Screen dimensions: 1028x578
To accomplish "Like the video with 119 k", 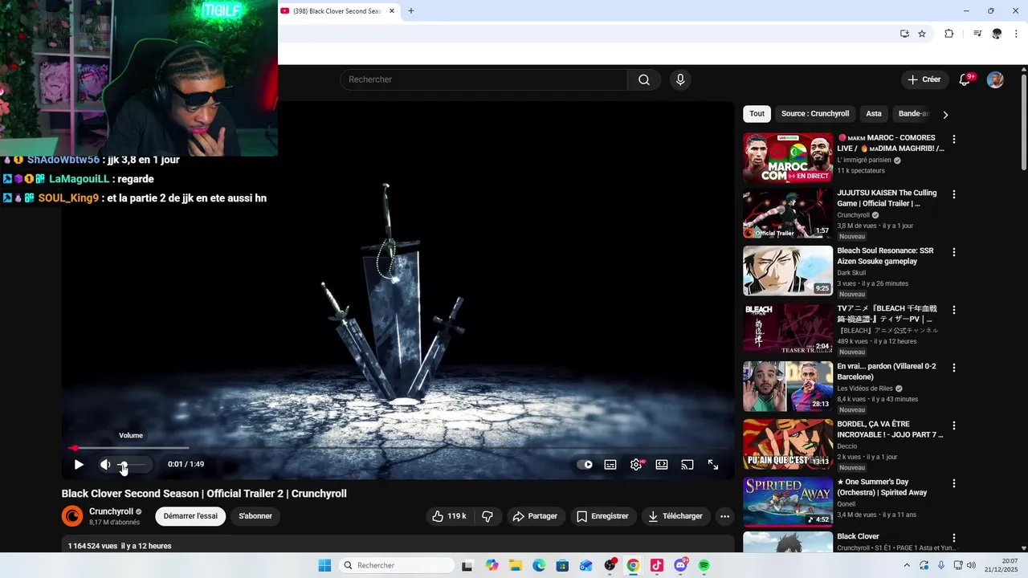I will pyautogui.click(x=449, y=516).
